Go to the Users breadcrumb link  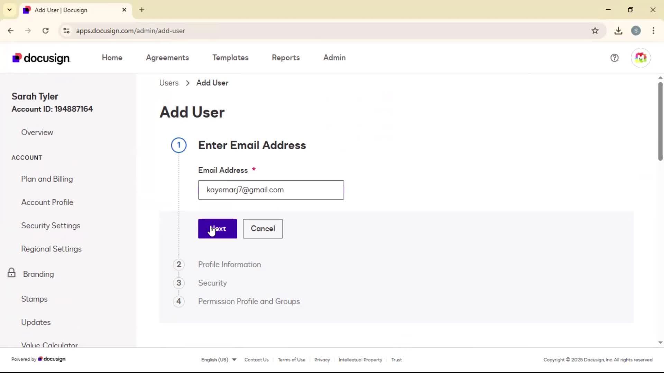coord(169,83)
